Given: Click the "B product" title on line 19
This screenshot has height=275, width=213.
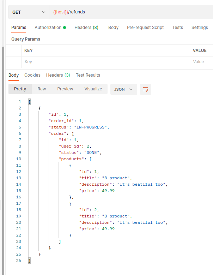Looking at the screenshot, I should click(x=116, y=216).
